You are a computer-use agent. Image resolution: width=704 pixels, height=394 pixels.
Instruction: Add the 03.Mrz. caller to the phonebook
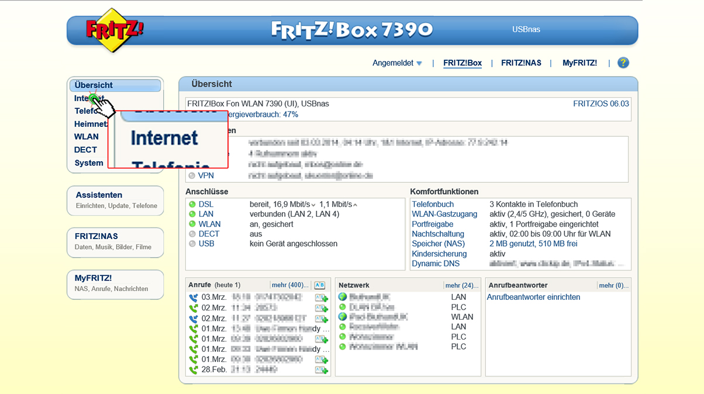(x=322, y=298)
